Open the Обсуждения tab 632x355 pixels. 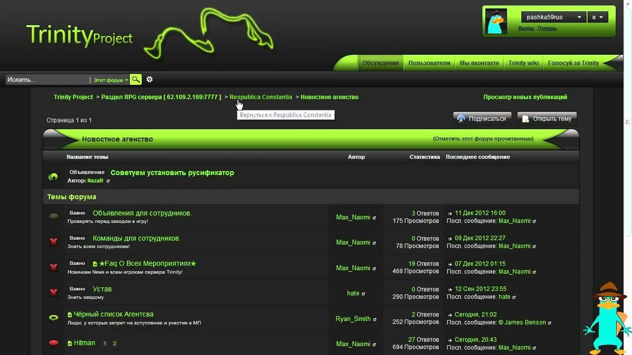pyautogui.click(x=380, y=63)
